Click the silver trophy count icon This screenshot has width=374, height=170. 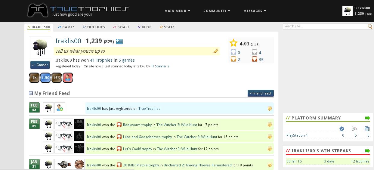[x=255, y=52]
